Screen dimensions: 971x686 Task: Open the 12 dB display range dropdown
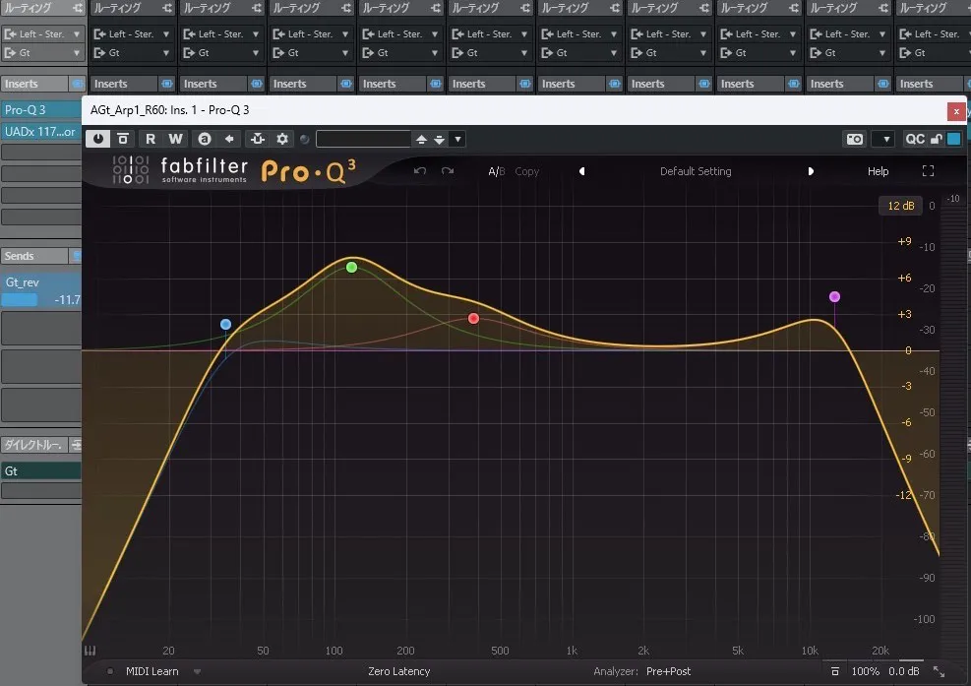(901, 206)
